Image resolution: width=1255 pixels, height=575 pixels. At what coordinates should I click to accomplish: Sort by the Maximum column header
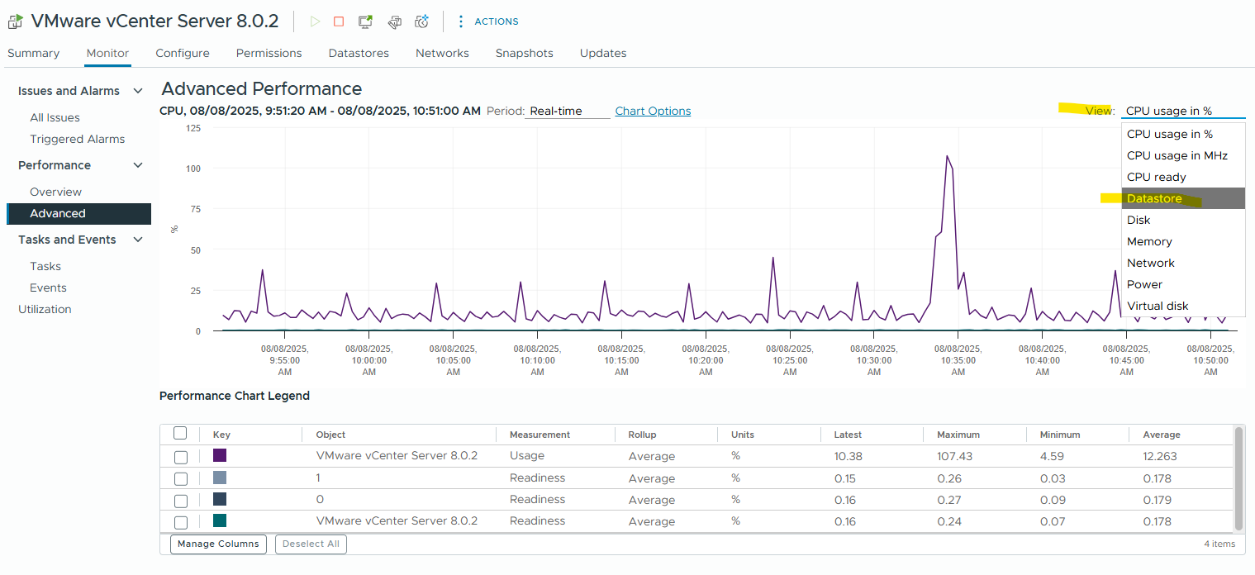click(958, 435)
